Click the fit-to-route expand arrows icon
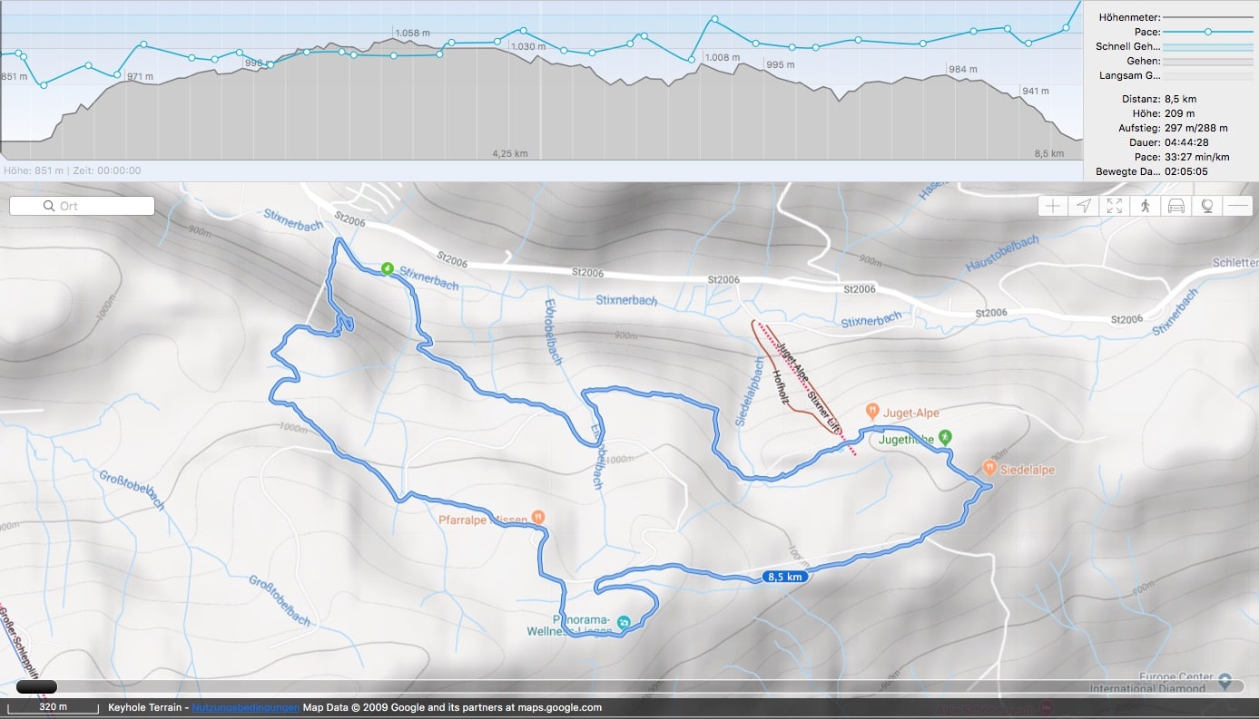The width and height of the screenshot is (1259, 719). coord(1115,206)
